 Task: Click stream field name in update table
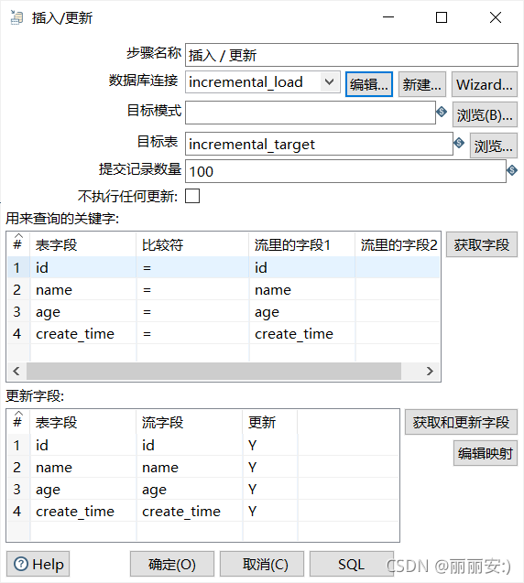(x=190, y=467)
